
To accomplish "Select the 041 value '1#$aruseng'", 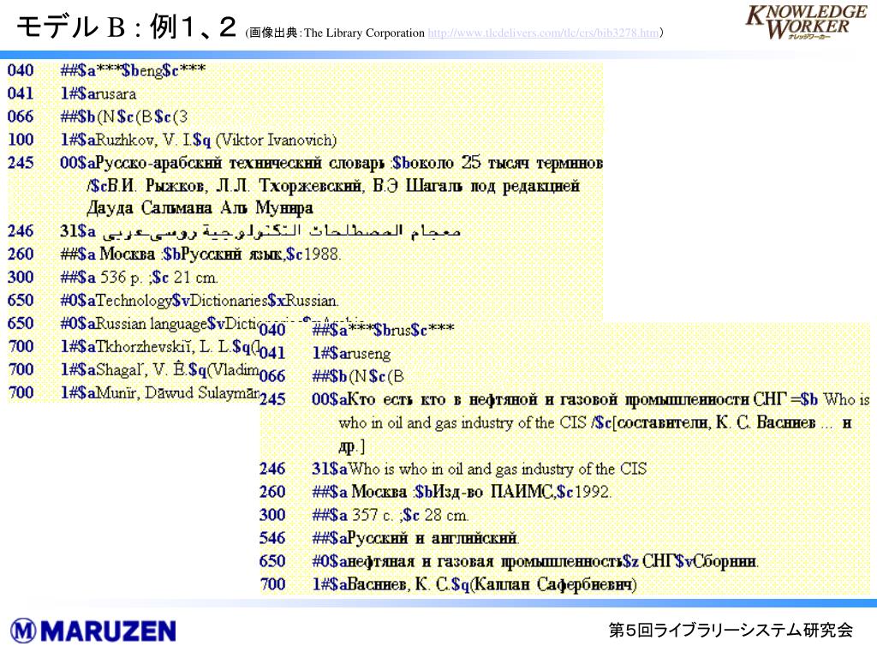I will (x=351, y=353).
